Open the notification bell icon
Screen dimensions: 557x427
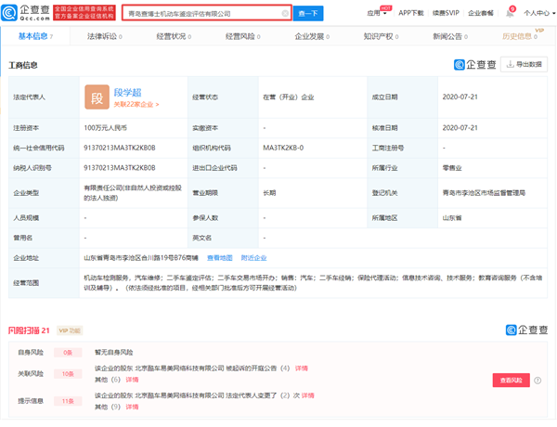coord(510,14)
